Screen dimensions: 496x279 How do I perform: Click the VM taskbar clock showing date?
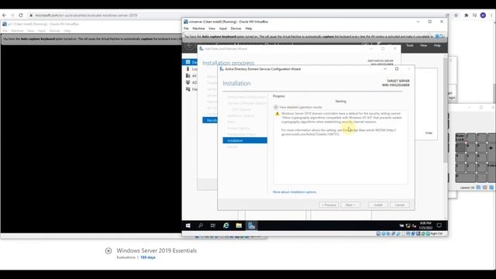coord(425,226)
